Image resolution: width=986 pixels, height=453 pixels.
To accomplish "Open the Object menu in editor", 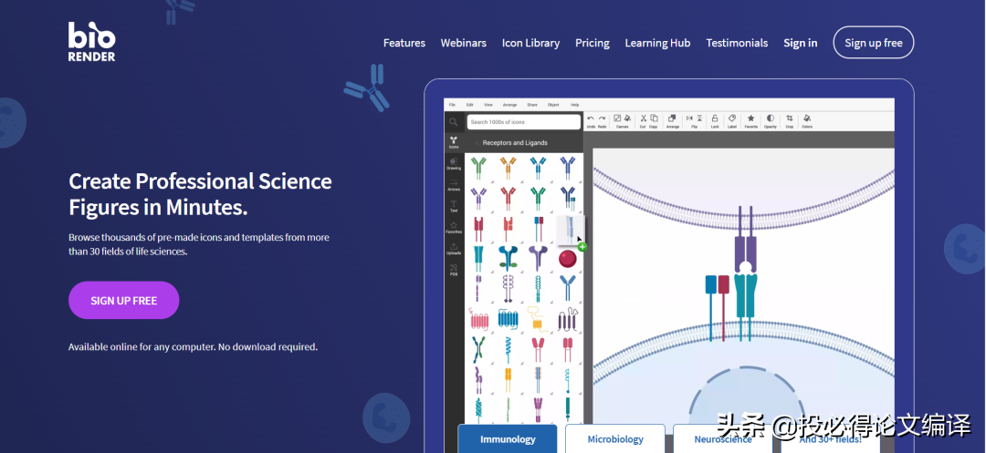I will [x=553, y=105].
